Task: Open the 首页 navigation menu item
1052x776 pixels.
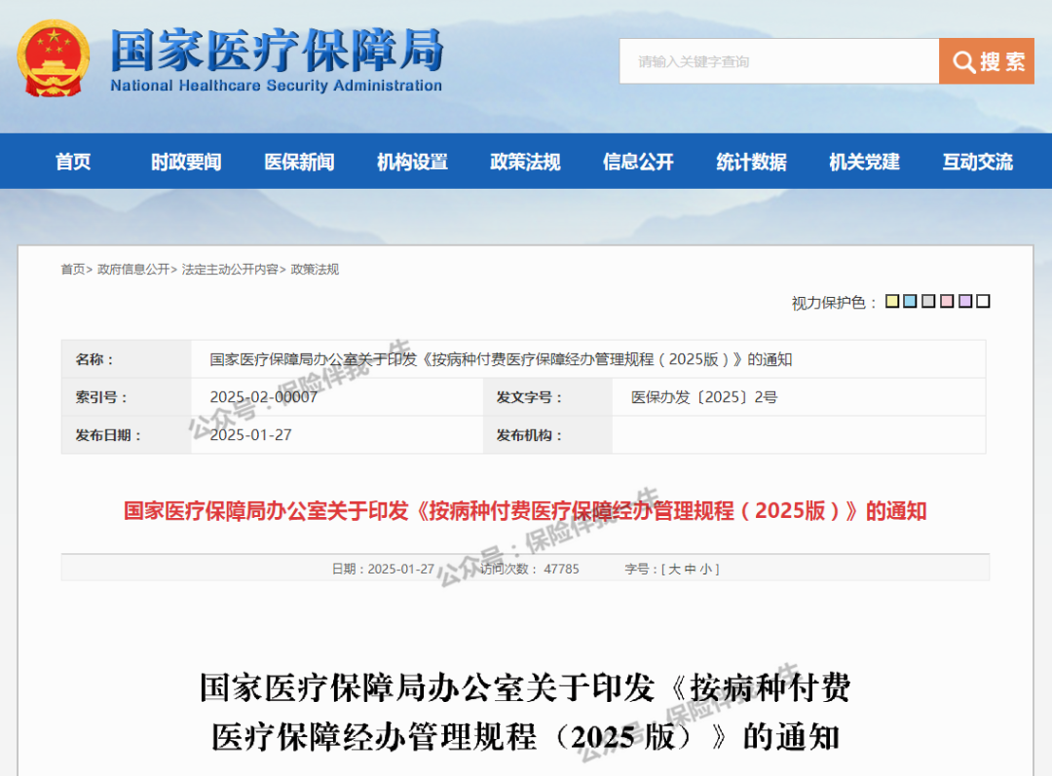Action: 73,162
